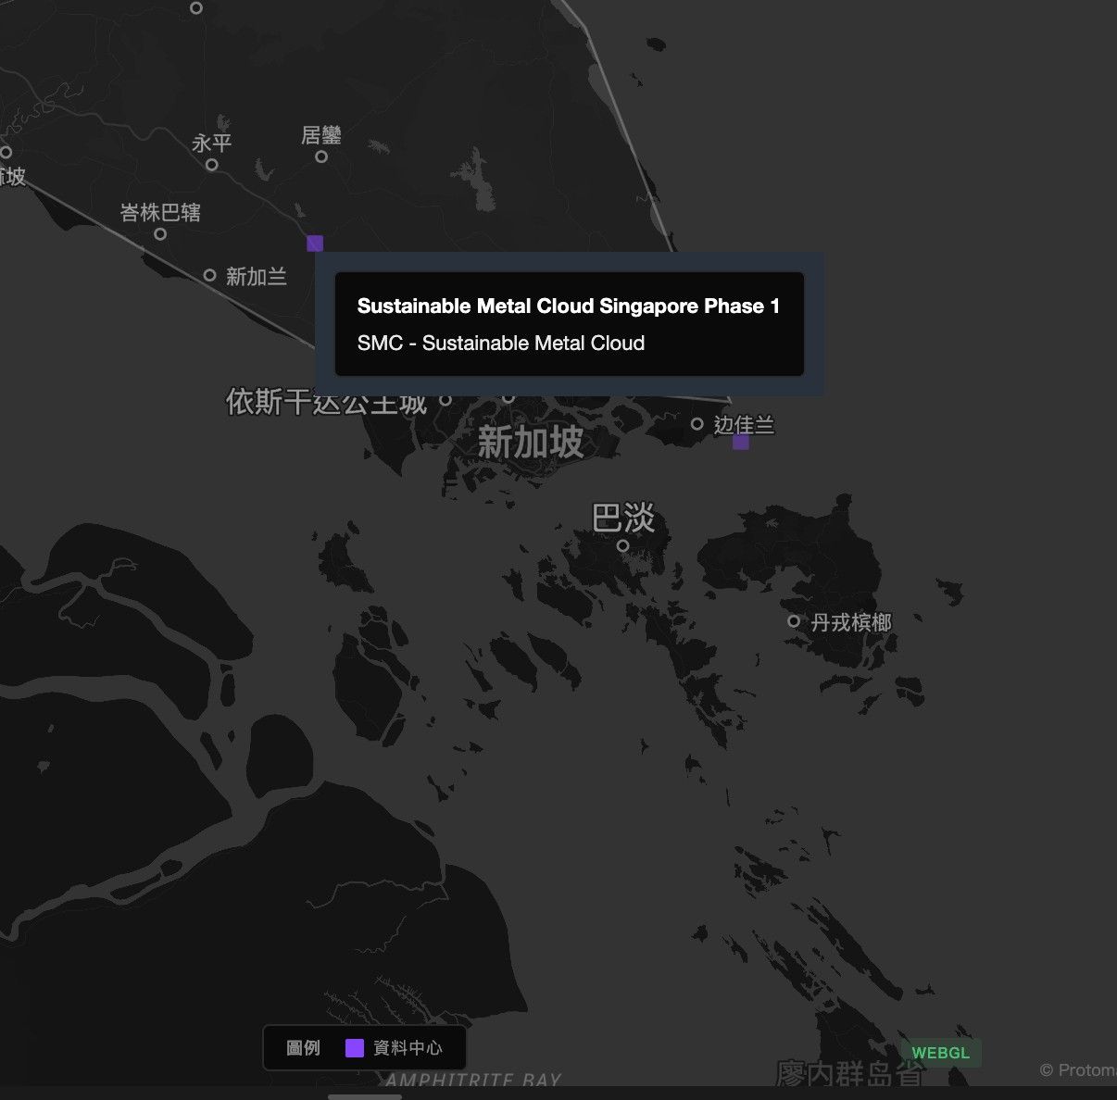The height and width of the screenshot is (1100, 1117).
Task: Click the WEBGL renderer badge
Action: [x=941, y=1053]
